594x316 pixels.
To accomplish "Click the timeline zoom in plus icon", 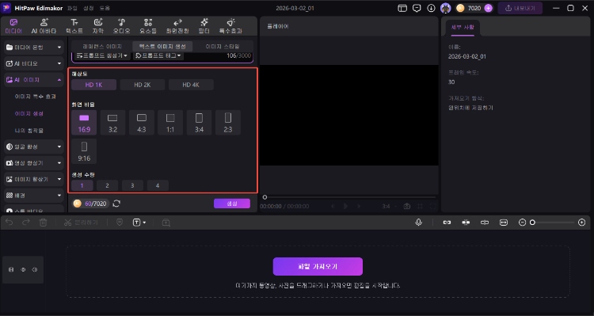I will point(582,223).
